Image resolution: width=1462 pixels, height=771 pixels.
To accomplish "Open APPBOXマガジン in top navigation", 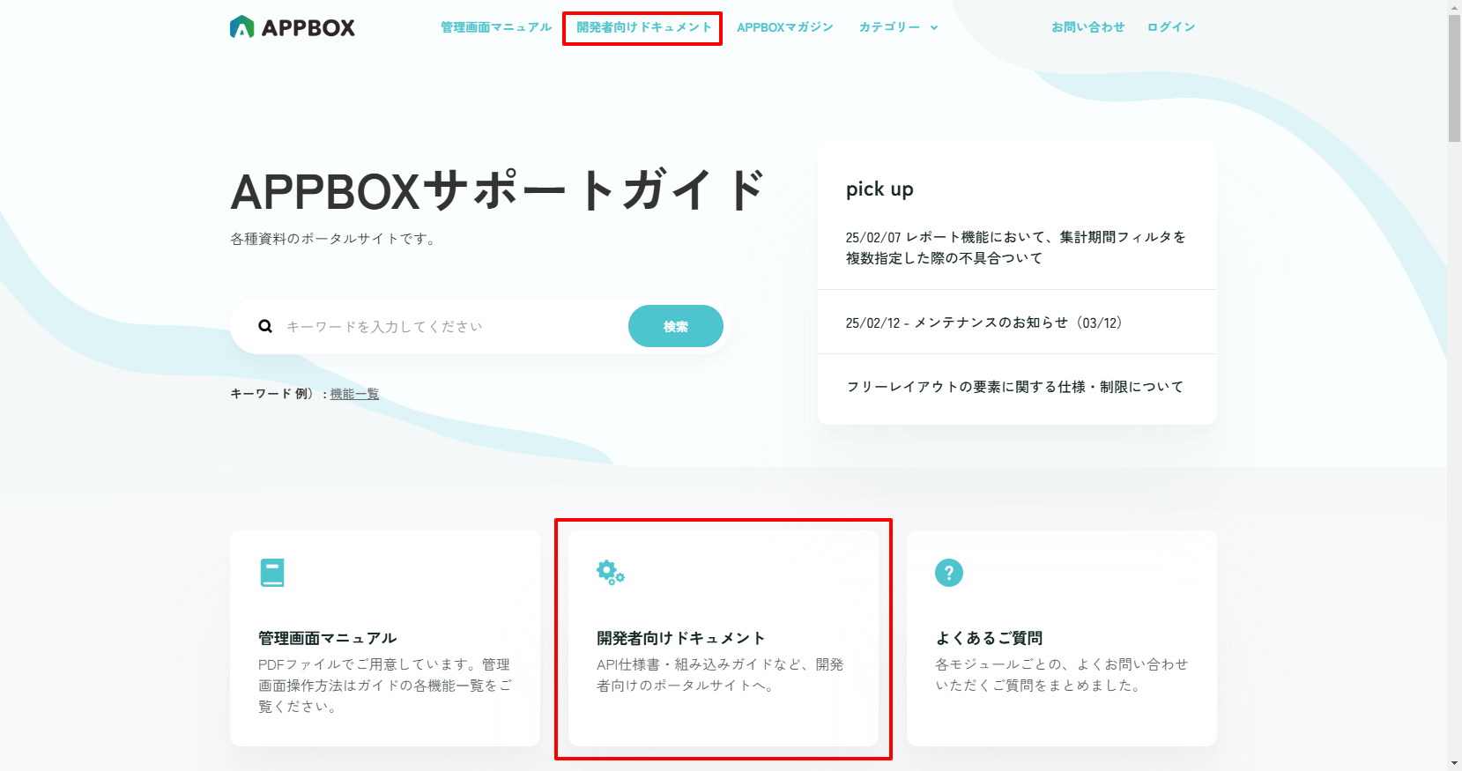I will pyautogui.click(x=785, y=27).
